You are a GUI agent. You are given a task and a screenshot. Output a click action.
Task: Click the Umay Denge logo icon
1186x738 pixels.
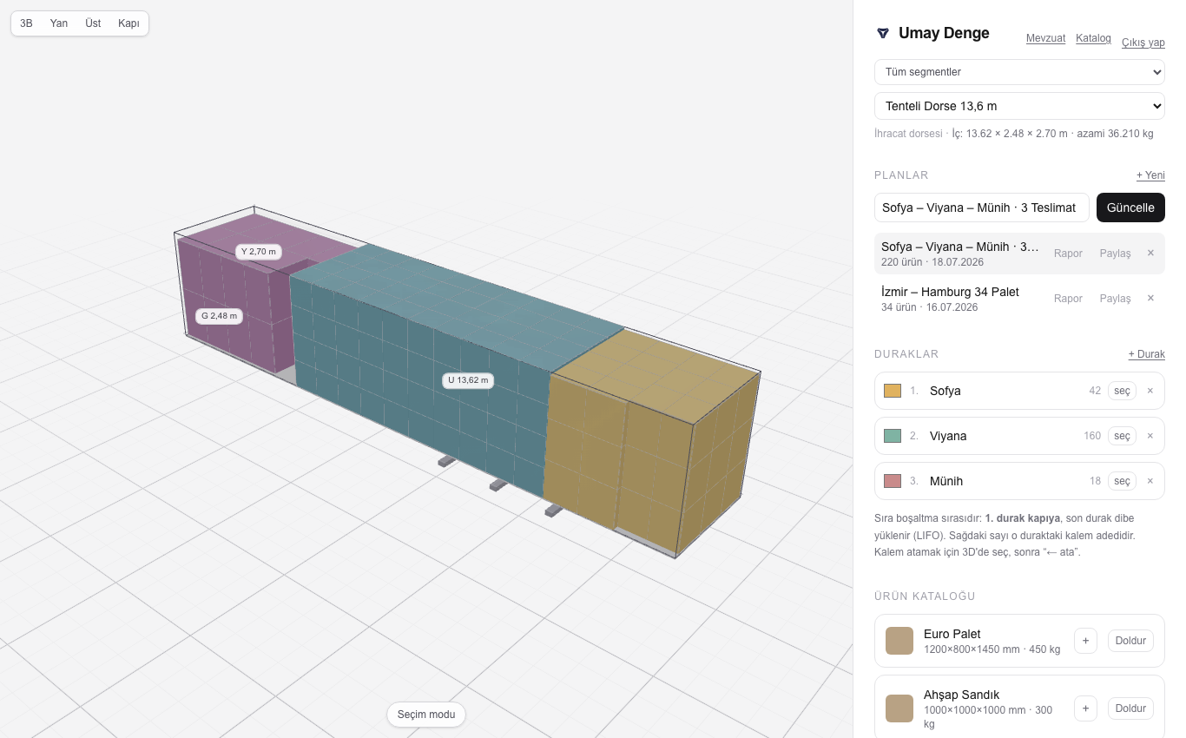coord(883,33)
